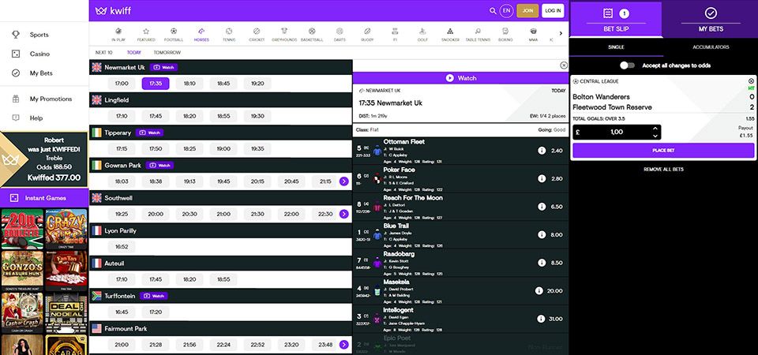This screenshot has height=355, width=758.
Task: Open the Crazy Time game thumbnail
Action: (66, 229)
